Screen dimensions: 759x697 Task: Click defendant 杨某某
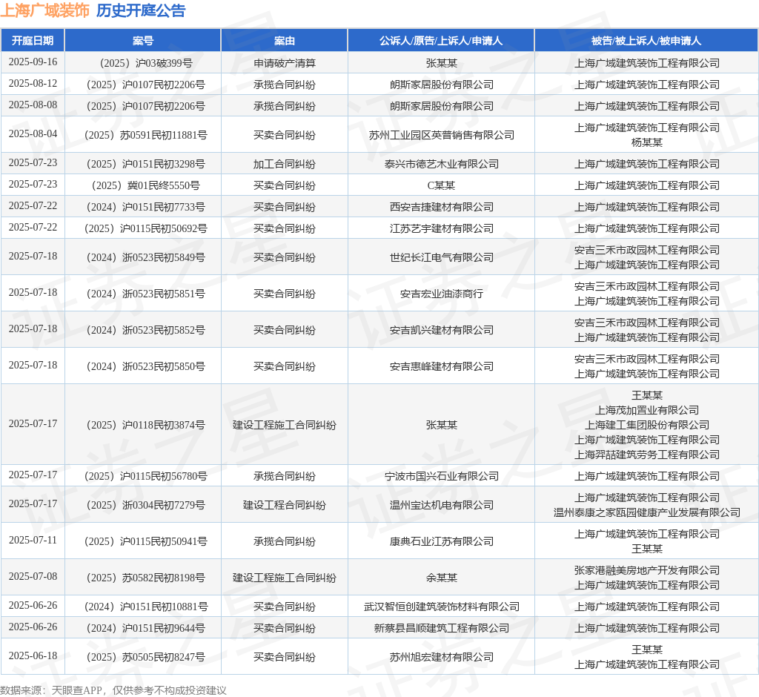click(x=646, y=142)
